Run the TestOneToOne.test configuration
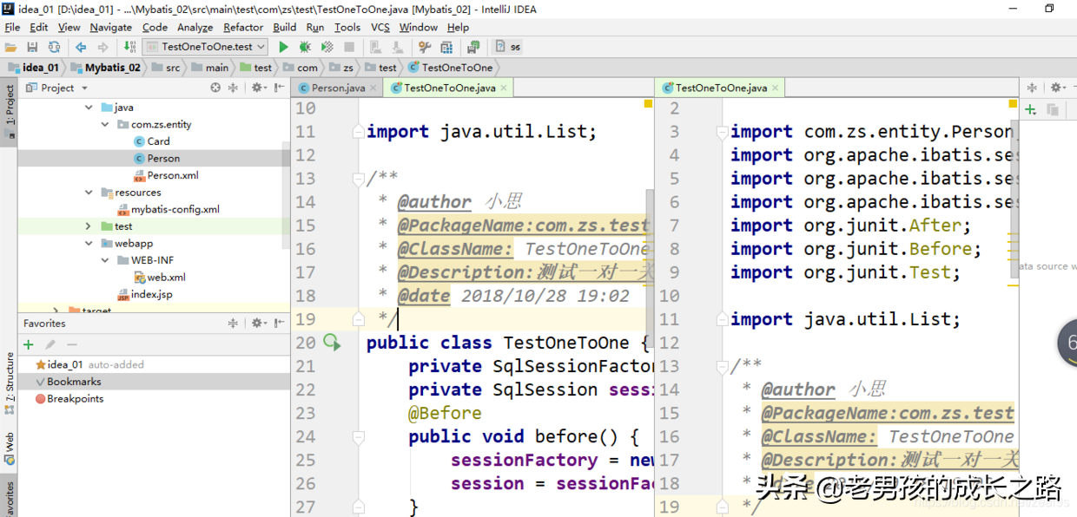 [283, 47]
